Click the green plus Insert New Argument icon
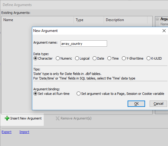Image resolution: width=168 pixels, height=146 pixels. 7,118
